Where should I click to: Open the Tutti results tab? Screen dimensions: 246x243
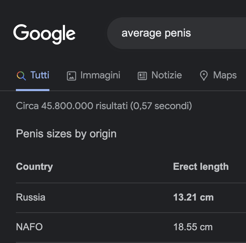point(32,75)
